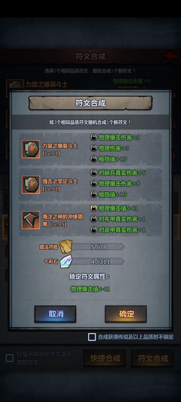
Task: Toggle lock on 物理伤害+3 attribute
Action: (94, 148)
